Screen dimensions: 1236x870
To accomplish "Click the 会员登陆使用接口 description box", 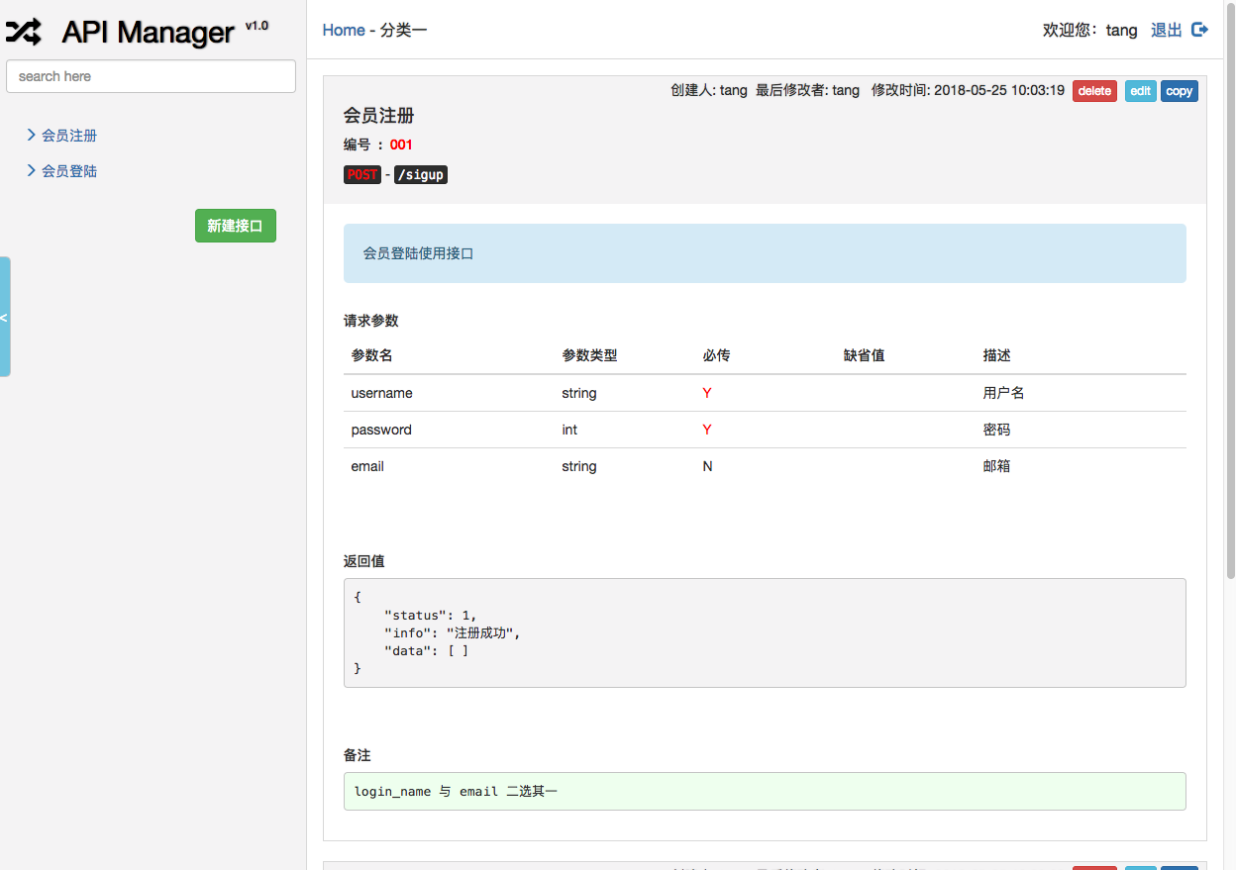I will tap(765, 253).
